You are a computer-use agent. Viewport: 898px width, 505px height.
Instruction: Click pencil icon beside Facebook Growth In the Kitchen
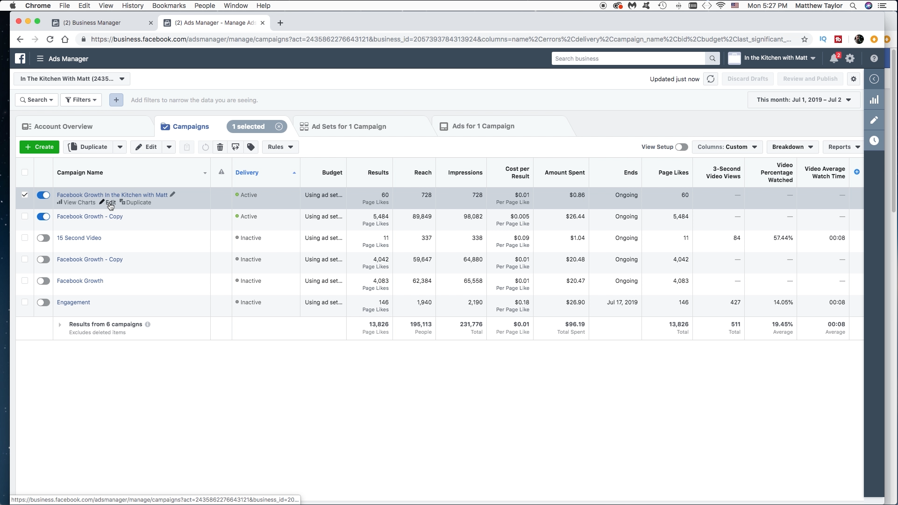[x=172, y=194]
